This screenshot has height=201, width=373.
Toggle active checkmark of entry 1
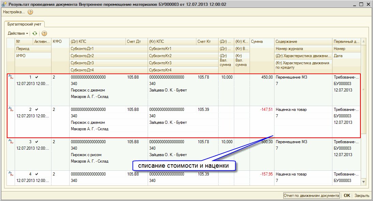36,77
